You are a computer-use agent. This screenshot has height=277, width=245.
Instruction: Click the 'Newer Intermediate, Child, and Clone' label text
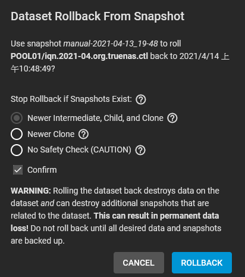(x=95, y=118)
